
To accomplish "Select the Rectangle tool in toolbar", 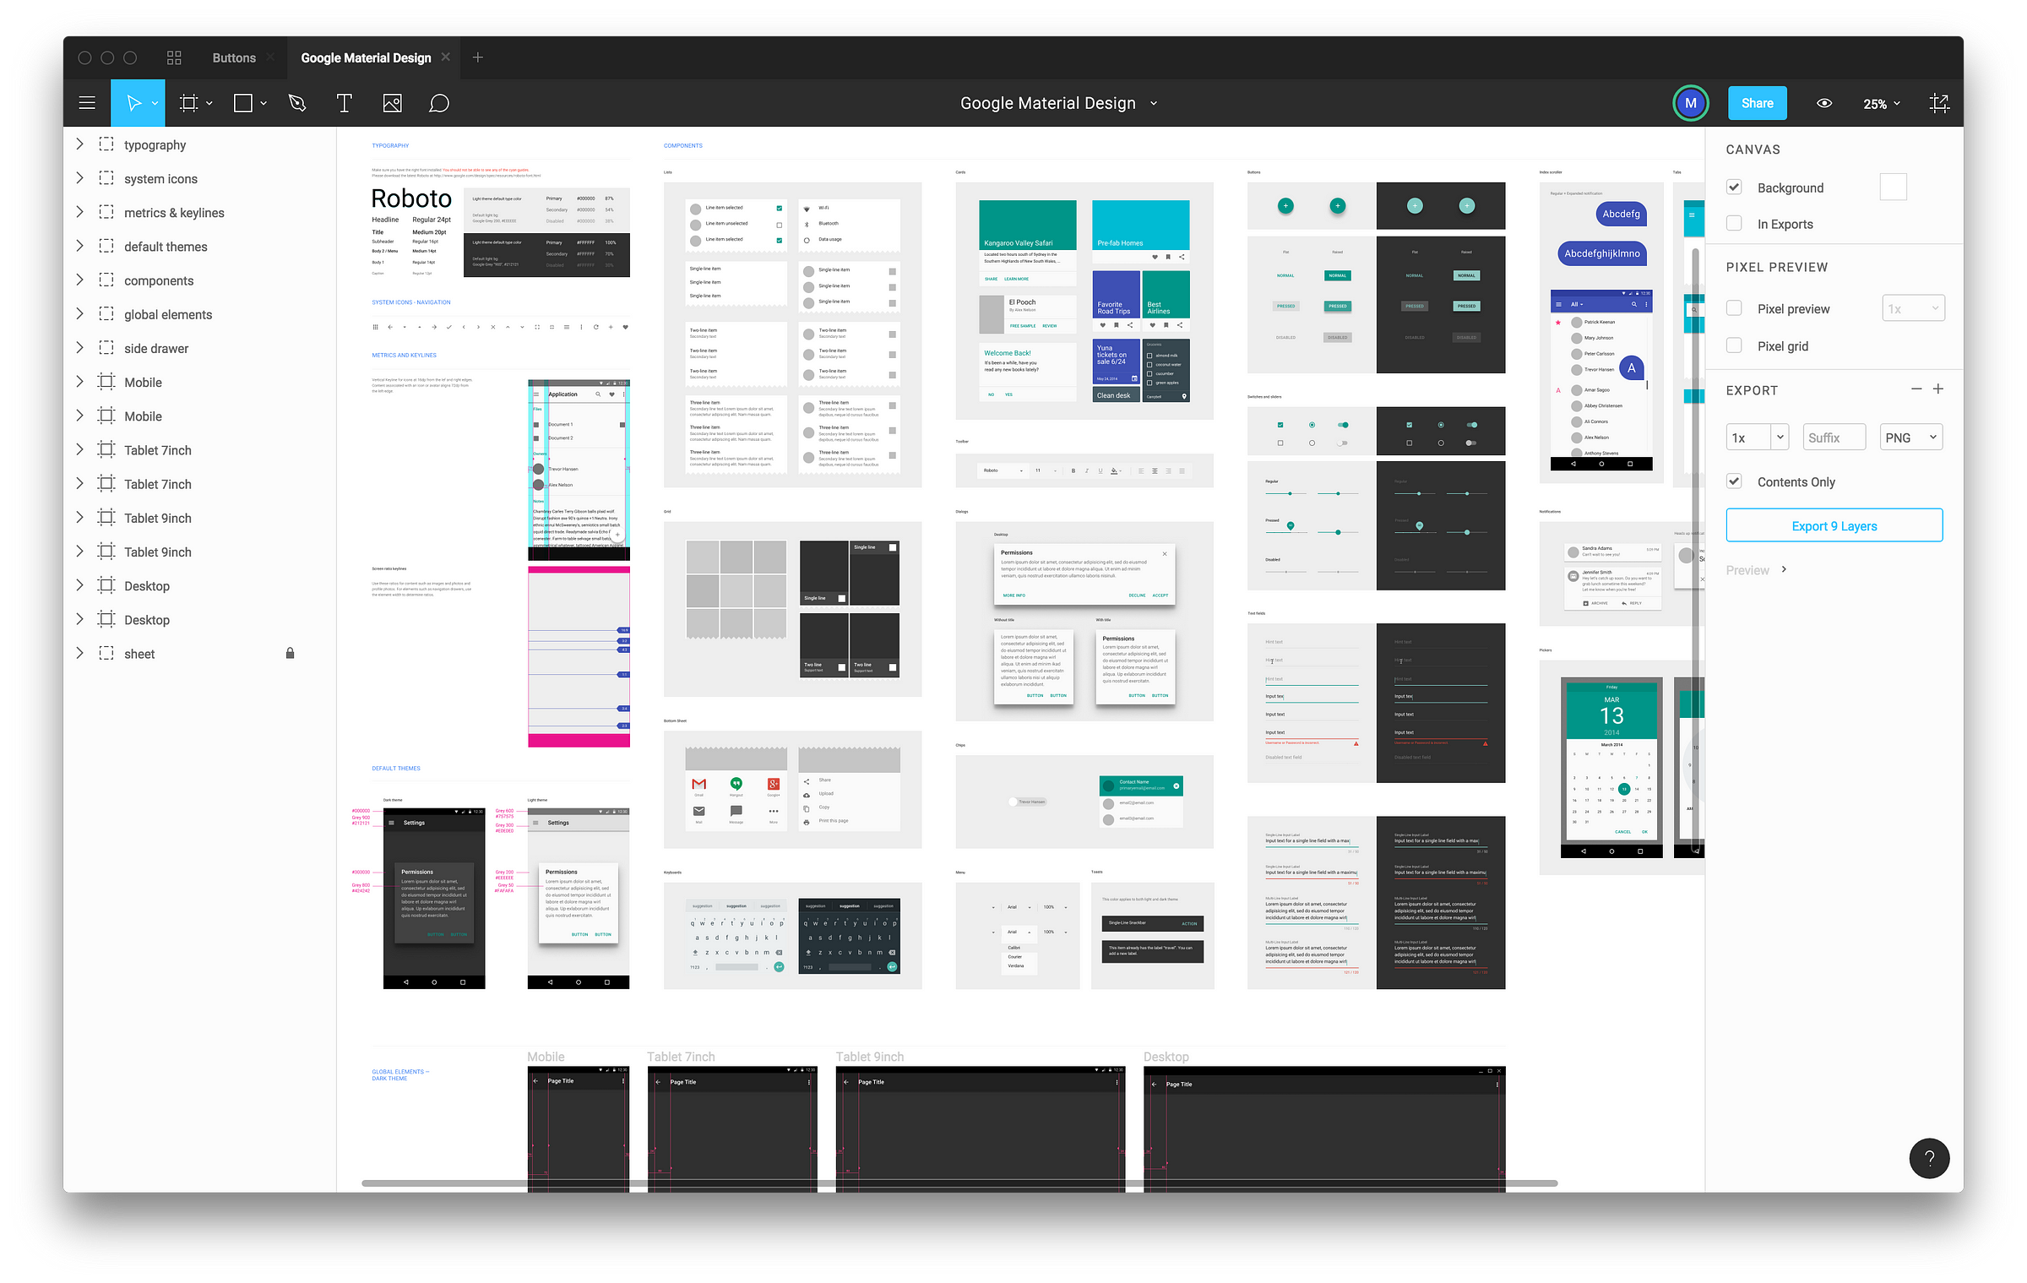I will click(x=242, y=103).
